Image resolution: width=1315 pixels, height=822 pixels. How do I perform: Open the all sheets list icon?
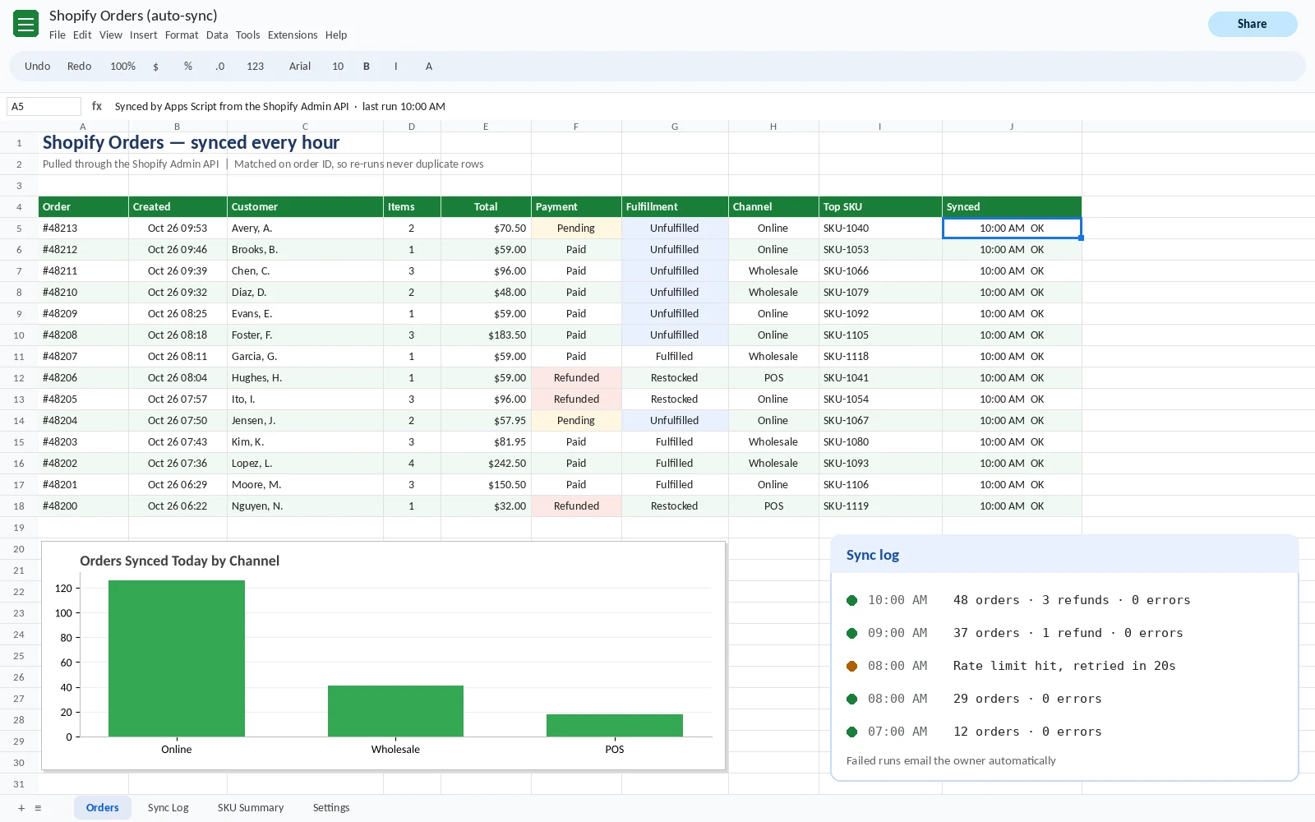[38, 808]
